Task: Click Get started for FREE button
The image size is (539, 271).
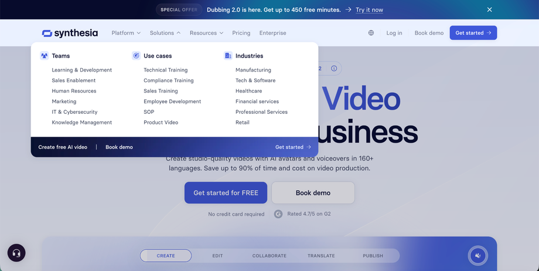Action: click(x=226, y=193)
